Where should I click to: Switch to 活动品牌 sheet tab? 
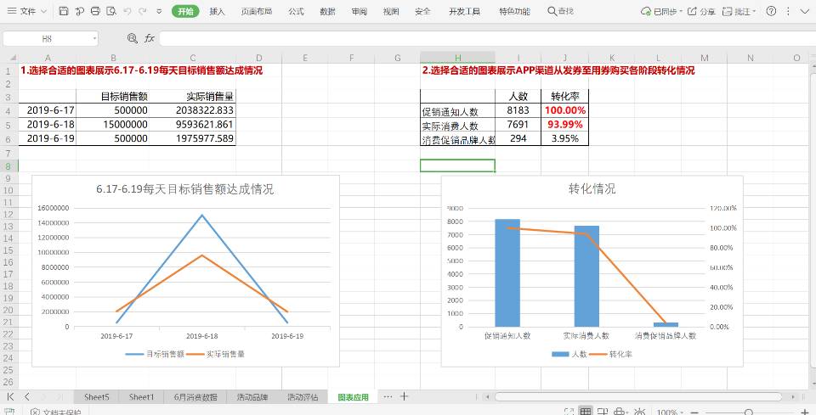pos(252,397)
